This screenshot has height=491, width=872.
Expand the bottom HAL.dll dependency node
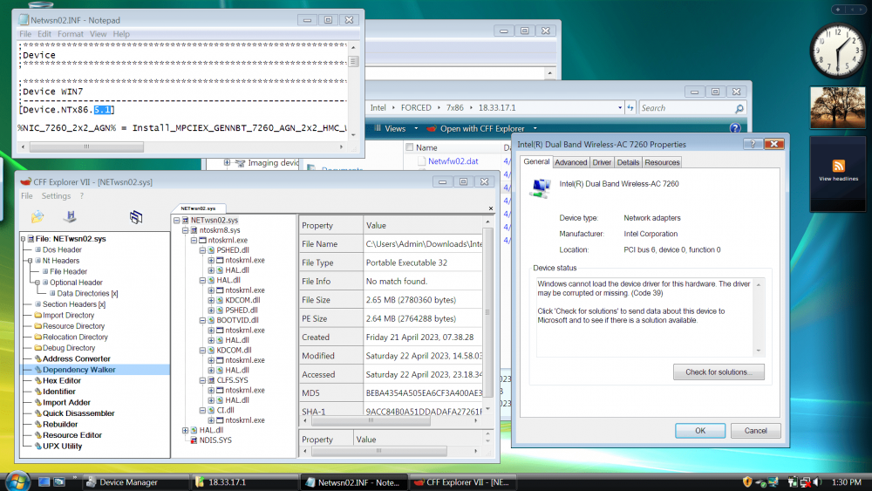(186, 430)
